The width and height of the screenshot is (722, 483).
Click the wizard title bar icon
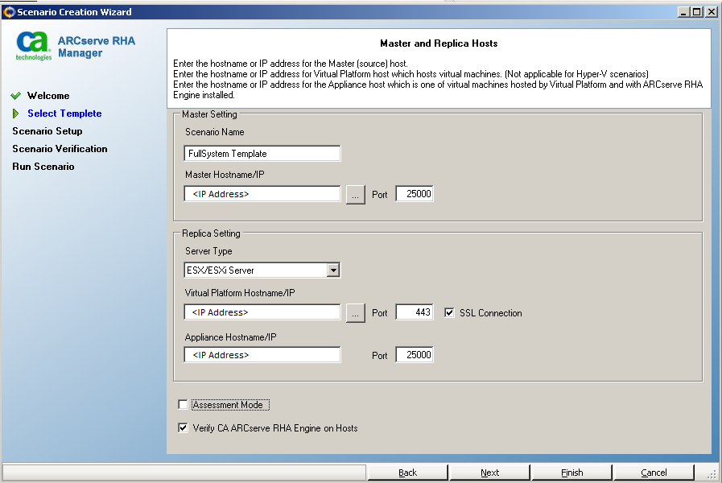tap(9, 12)
